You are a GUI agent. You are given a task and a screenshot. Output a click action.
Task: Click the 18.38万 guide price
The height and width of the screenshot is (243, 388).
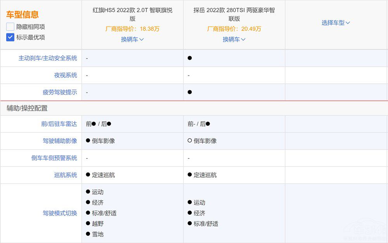(149, 29)
